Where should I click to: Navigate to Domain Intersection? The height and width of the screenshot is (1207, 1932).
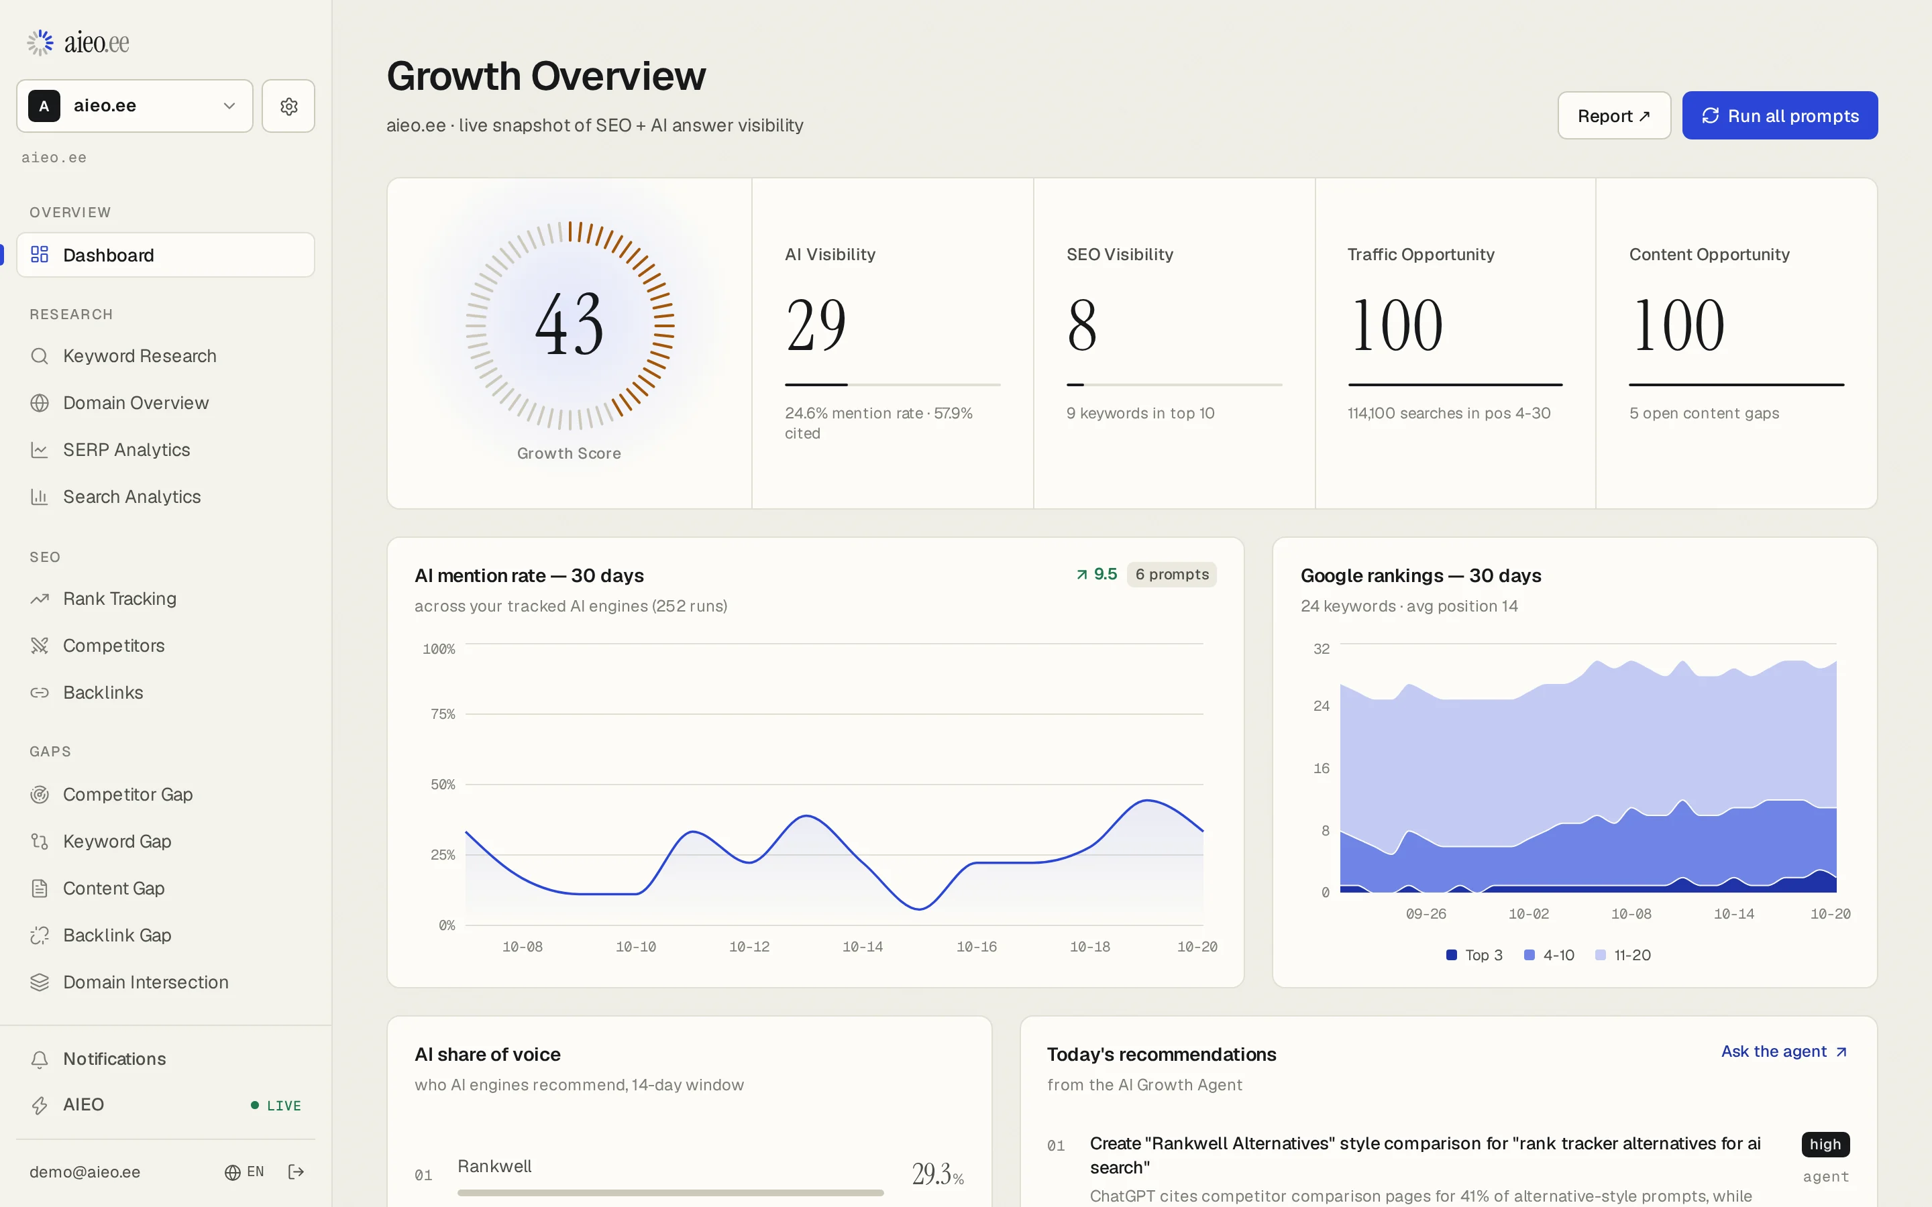click(165, 982)
